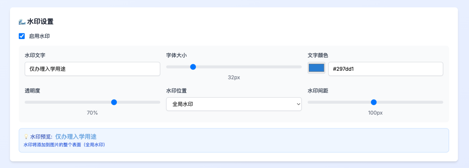Click the note 水印将添加到图片的整个表面
This screenshot has height=168, width=469.
pos(64,145)
